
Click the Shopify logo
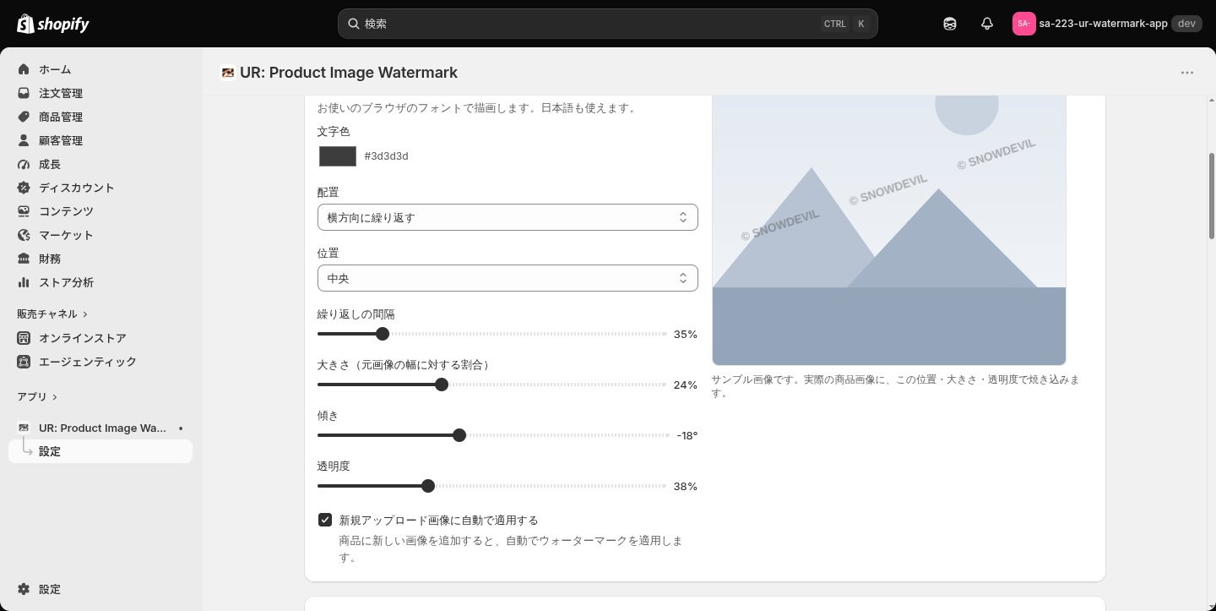[53, 24]
